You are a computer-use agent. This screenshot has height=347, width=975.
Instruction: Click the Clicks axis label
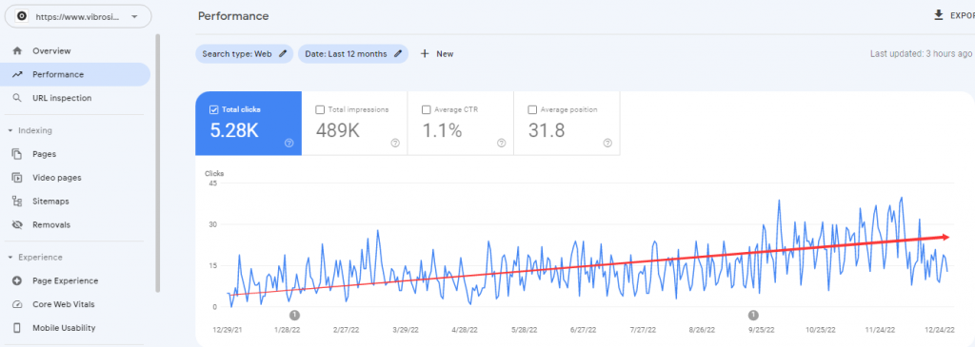214,174
